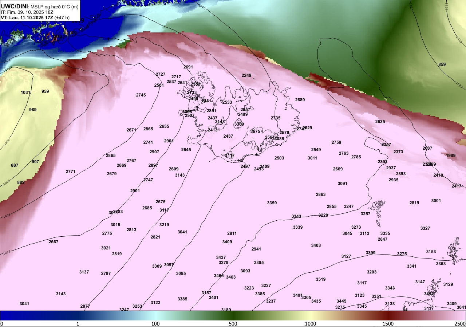
Task: Click the map value 2745
Action: [141, 95]
